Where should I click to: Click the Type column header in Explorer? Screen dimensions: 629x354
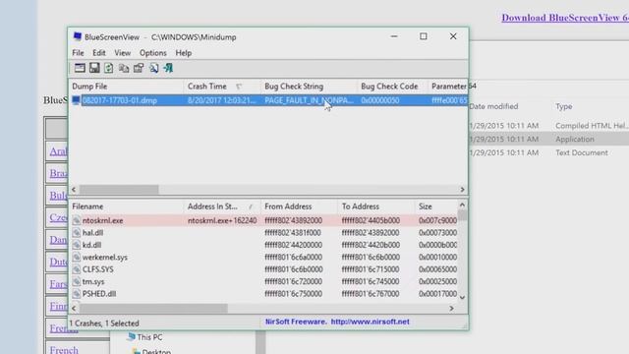coord(563,106)
